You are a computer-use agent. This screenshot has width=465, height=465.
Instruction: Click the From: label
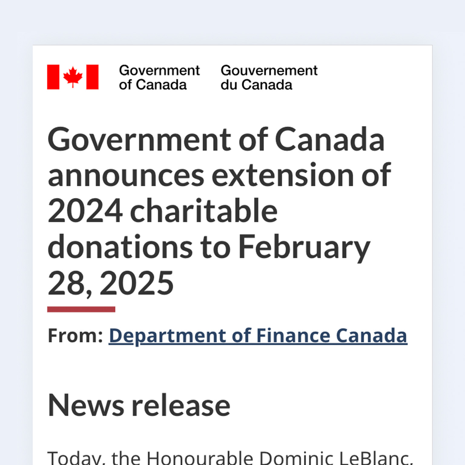(74, 335)
